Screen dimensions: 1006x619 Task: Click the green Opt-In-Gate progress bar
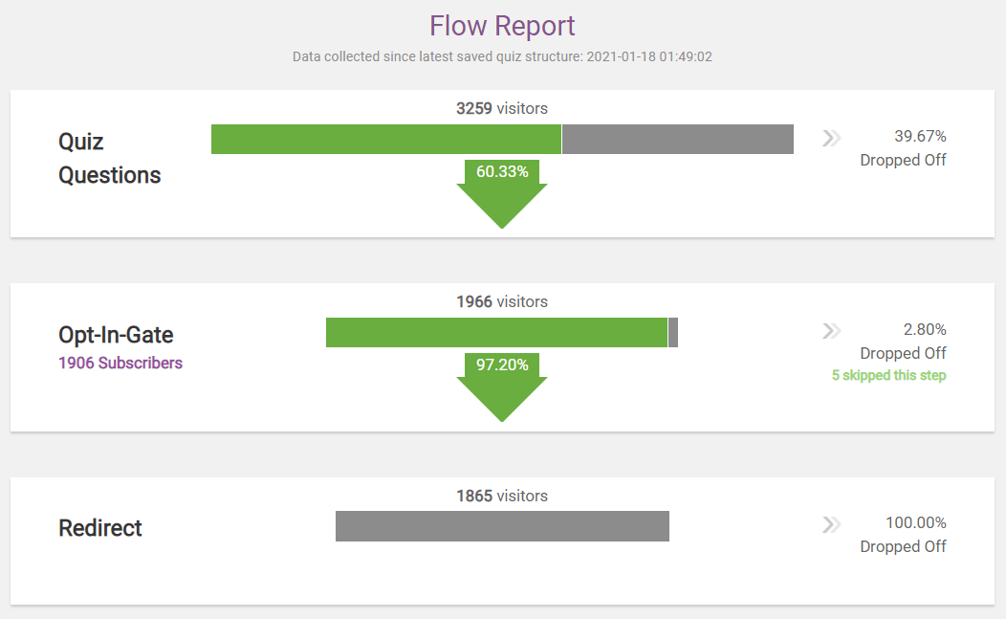pyautogui.click(x=496, y=333)
